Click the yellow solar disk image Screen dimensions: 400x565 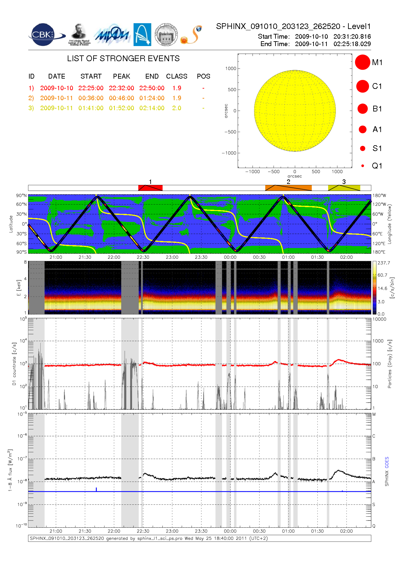pyautogui.click(x=295, y=111)
